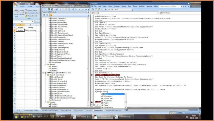Switch to Procedure View button below code

pos(92,105)
